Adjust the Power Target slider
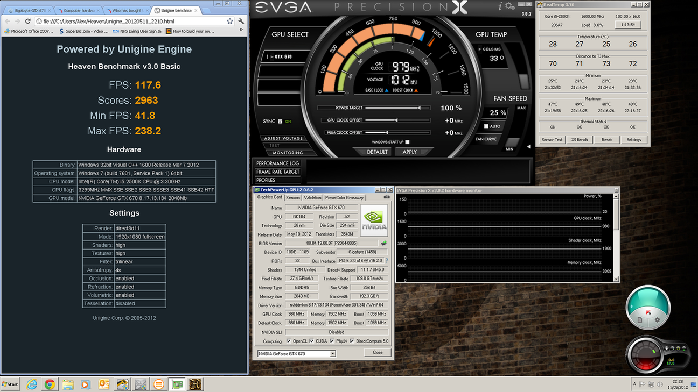 [x=397, y=108]
